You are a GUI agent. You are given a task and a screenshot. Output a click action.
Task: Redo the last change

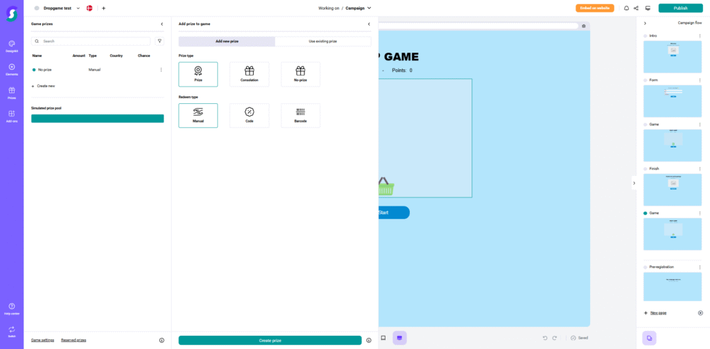tap(554, 338)
